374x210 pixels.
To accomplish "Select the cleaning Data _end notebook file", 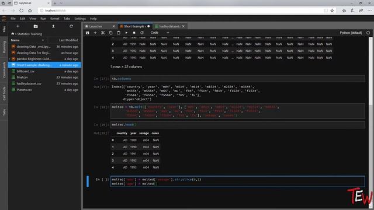I will (x=44, y=47).
